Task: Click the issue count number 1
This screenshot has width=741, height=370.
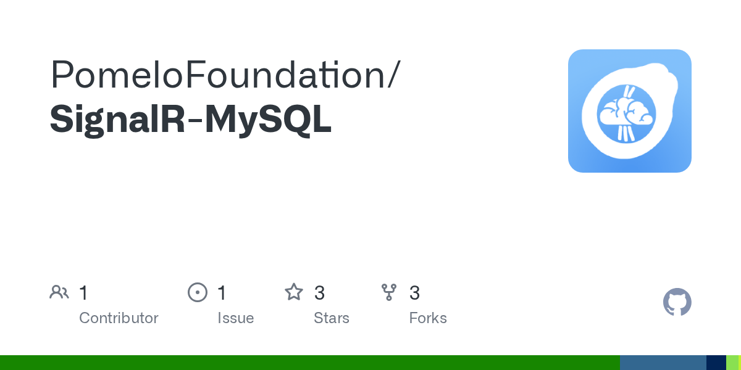Action: pyautogui.click(x=222, y=293)
